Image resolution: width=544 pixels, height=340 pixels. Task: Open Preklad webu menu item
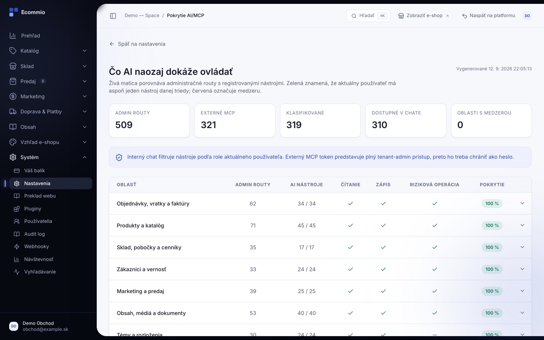(x=51, y=196)
